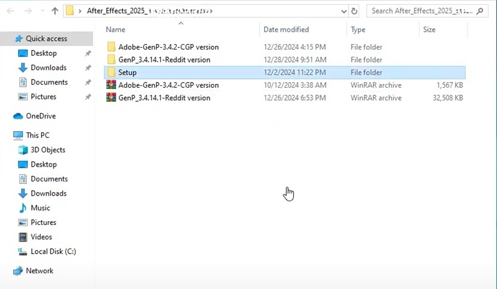The image size is (497, 289).
Task: Expand the address bar history dropdown
Action: pyautogui.click(x=344, y=11)
